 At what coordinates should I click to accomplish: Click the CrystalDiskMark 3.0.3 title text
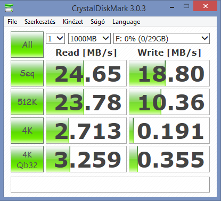[x=109, y=8]
